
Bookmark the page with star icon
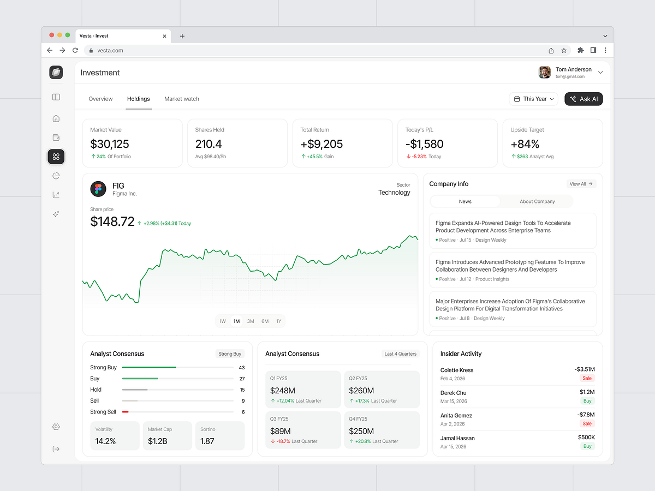(564, 50)
